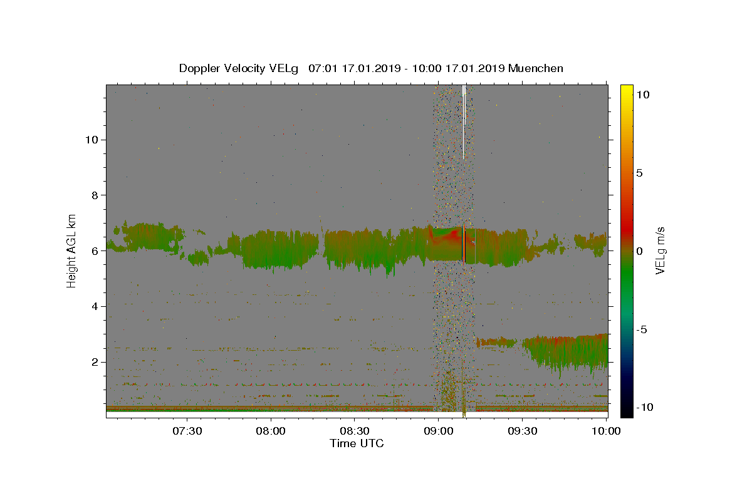Click the black bottom of the colorbar
Viewport: 752px width, 501px height.
[627, 410]
